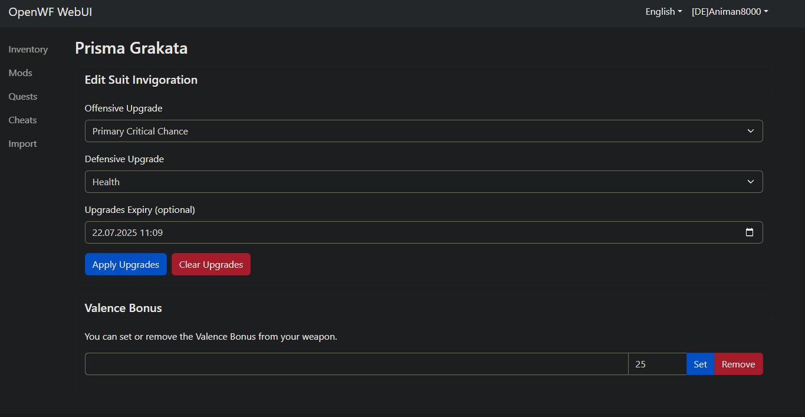The image size is (805, 417).
Task: Open the calendar picker icon for expiry
Action: [750, 232]
